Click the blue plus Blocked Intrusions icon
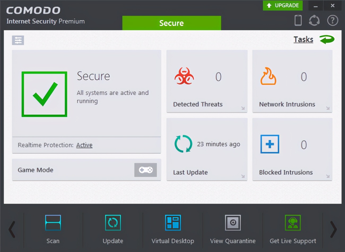 pyautogui.click(x=270, y=144)
